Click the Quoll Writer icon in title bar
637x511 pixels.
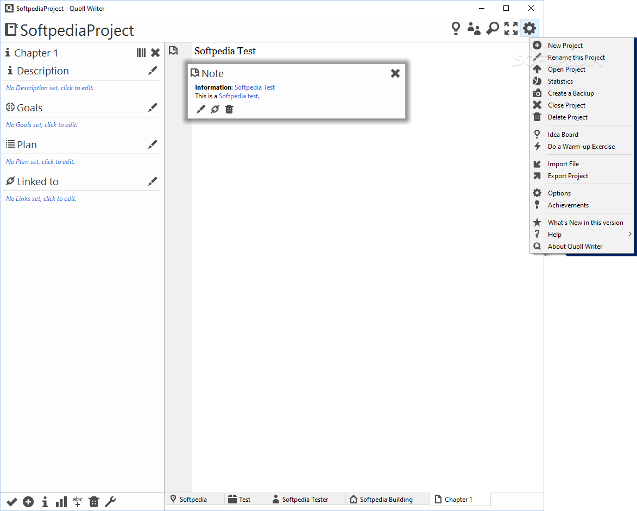(x=9, y=8)
